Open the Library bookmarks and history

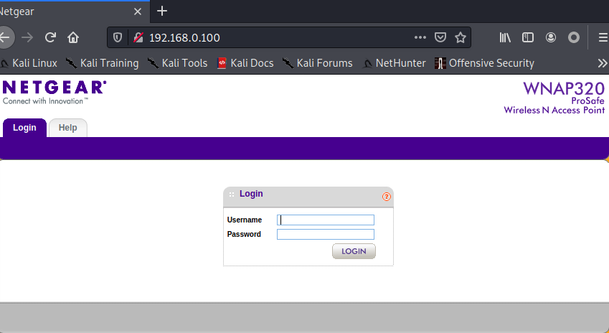pyautogui.click(x=505, y=38)
